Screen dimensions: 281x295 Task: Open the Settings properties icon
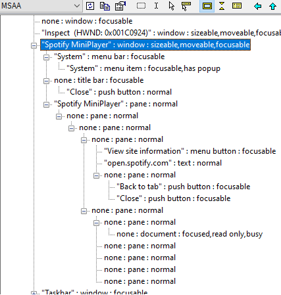tap(120, 6)
